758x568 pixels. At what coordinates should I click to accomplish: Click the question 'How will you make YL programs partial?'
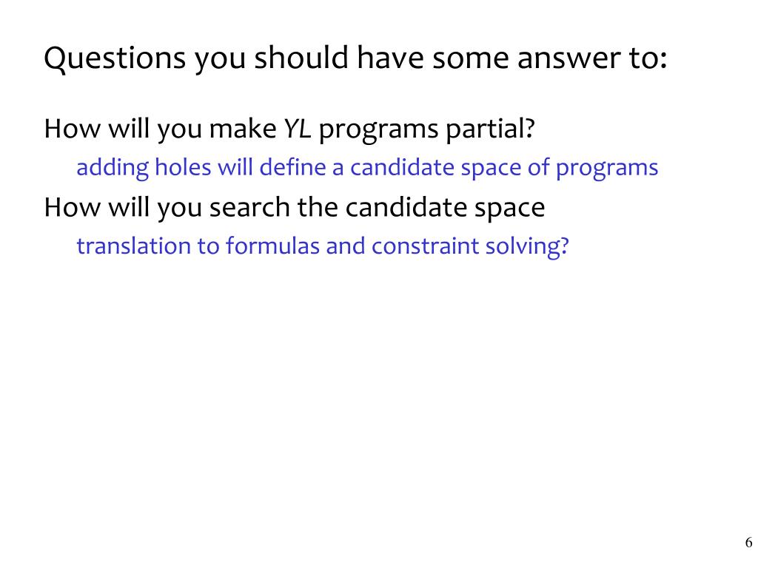tap(289, 129)
